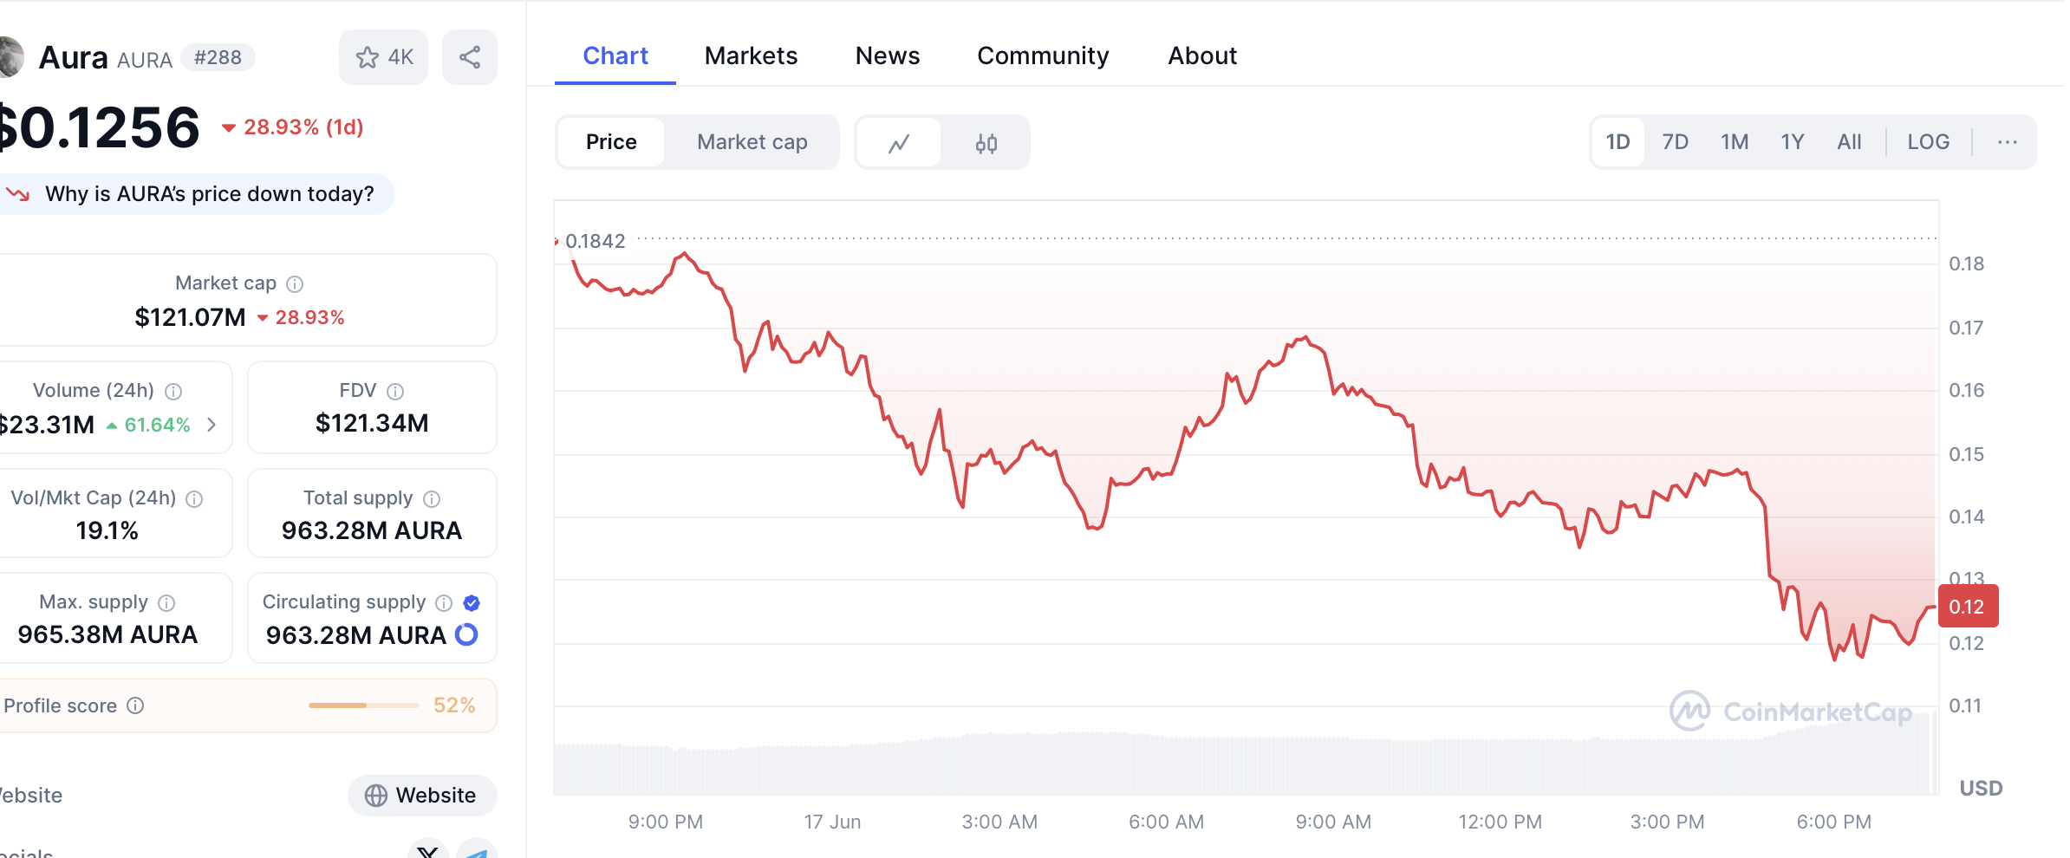The image size is (2070, 858).
Task: Switch to line chart view icon
Action: coord(899,143)
